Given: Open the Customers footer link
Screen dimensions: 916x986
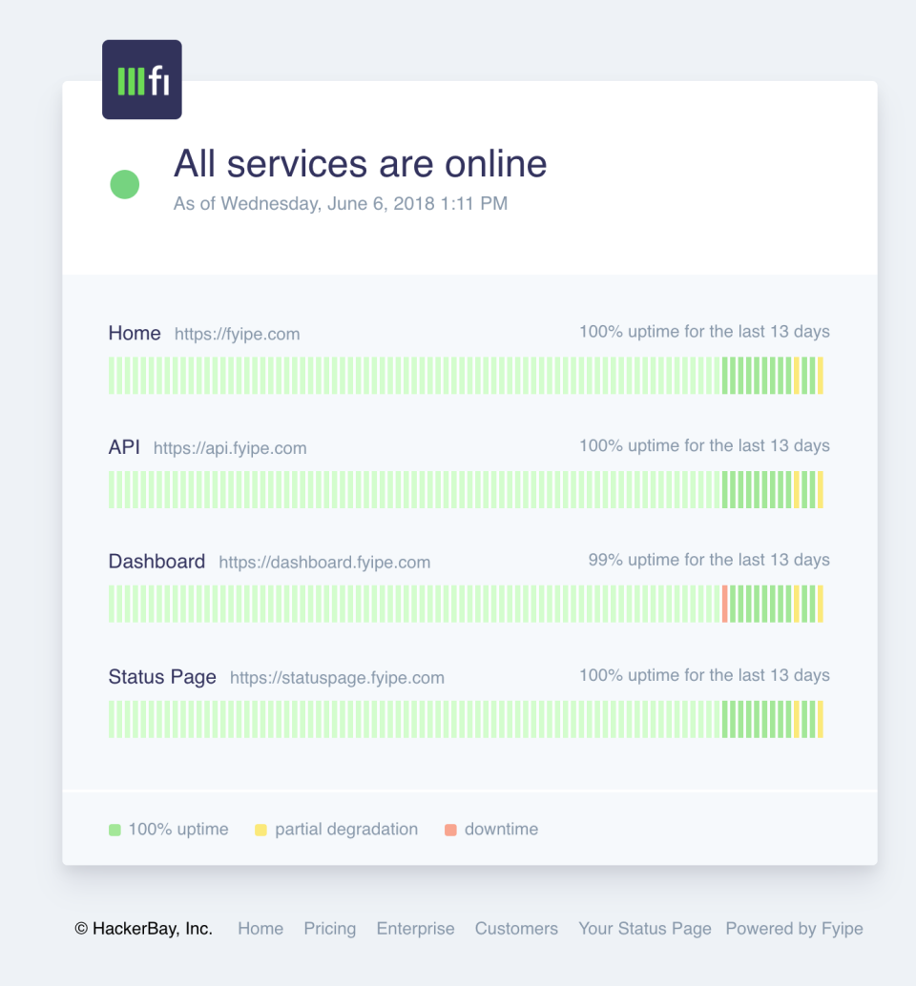Looking at the screenshot, I should tap(516, 929).
